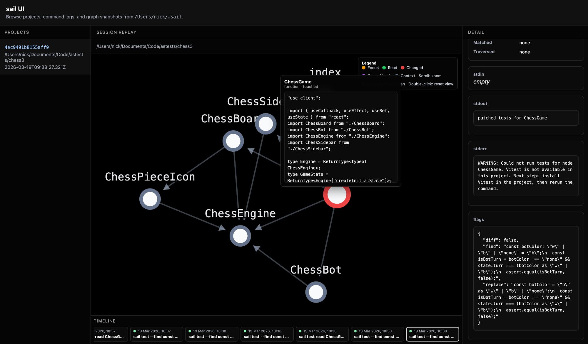Click the green Read legend dot
Image resolution: width=588 pixels, height=344 pixels.
tap(384, 68)
